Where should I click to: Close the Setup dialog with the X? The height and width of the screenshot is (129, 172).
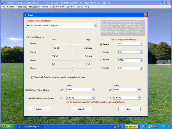click(x=145, y=15)
